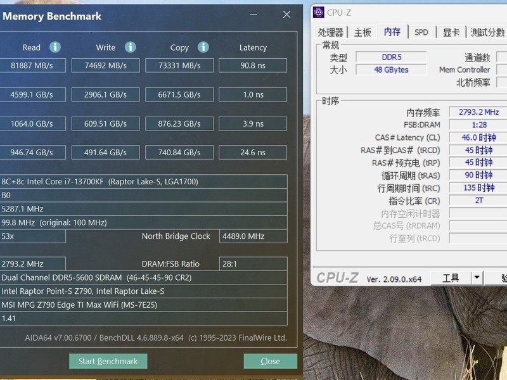Click the 876.23 GB/s copy value
The width and height of the screenshot is (507, 380).
point(179,123)
